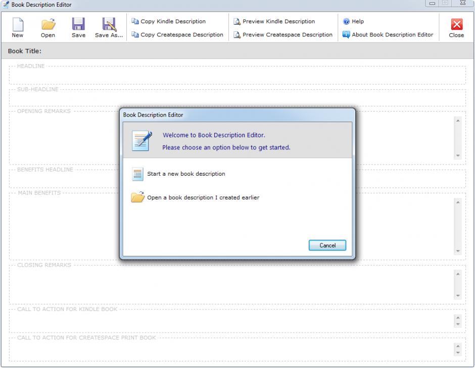Minimize the Book Description Editor window

(x=432, y=4)
